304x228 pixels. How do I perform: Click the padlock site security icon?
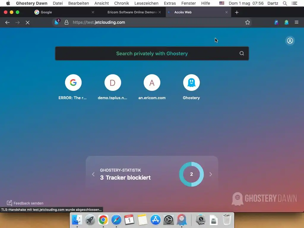(66, 22)
